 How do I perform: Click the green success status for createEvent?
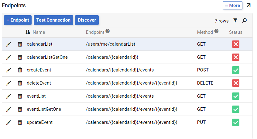pyautogui.click(x=236, y=70)
